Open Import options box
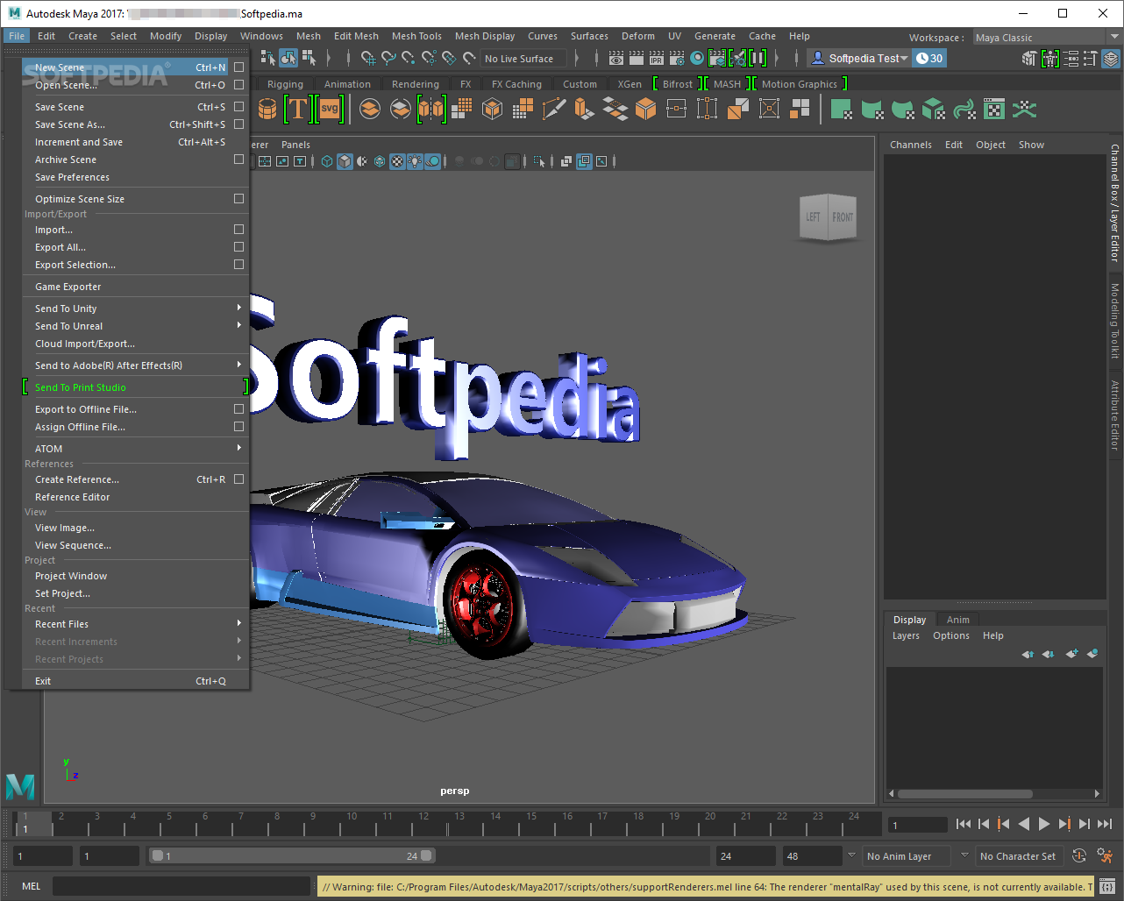Viewport: 1124px width, 901px height. click(238, 230)
